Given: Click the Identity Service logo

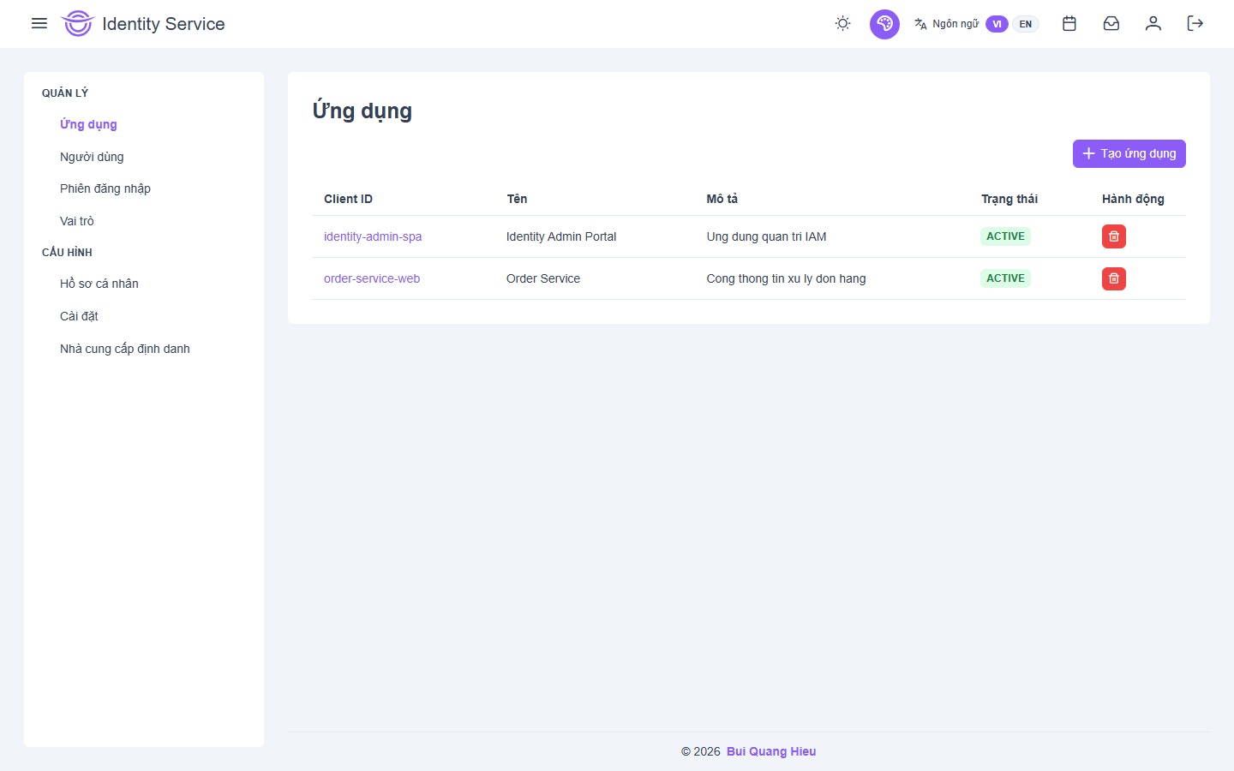Looking at the screenshot, I should [77, 23].
